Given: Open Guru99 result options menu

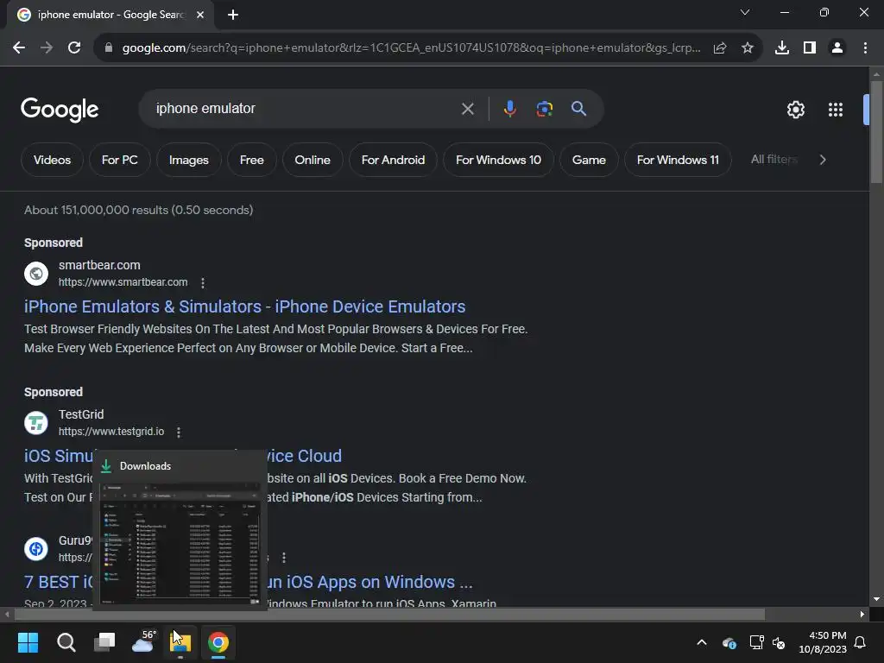Looking at the screenshot, I should (283, 558).
